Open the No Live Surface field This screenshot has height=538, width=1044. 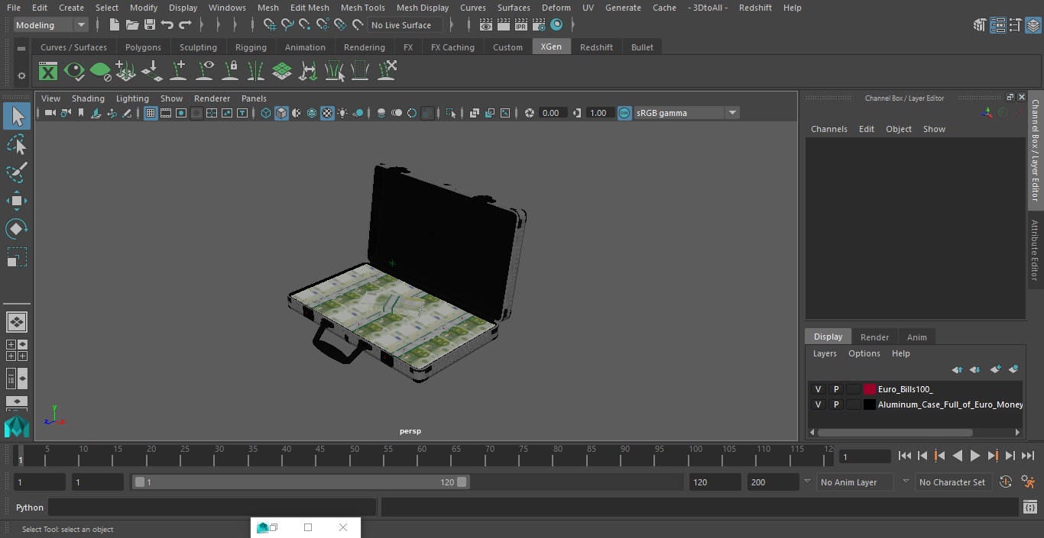click(x=405, y=25)
